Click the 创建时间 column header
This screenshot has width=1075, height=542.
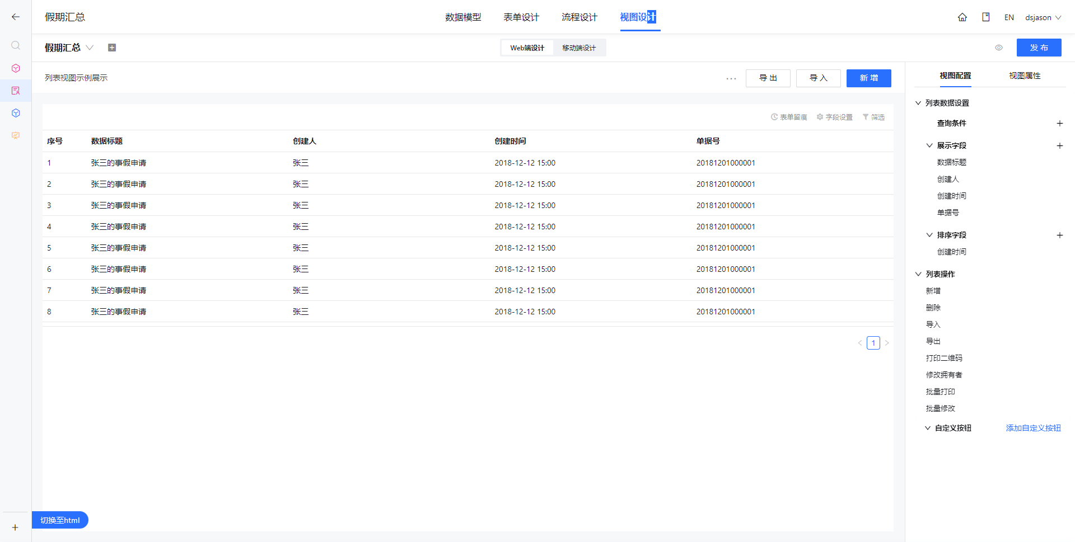[x=510, y=141]
